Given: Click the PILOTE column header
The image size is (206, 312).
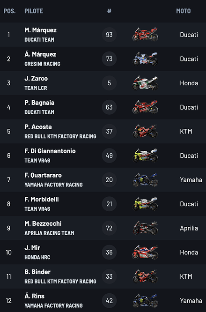Looking at the screenshot, I should (34, 11).
